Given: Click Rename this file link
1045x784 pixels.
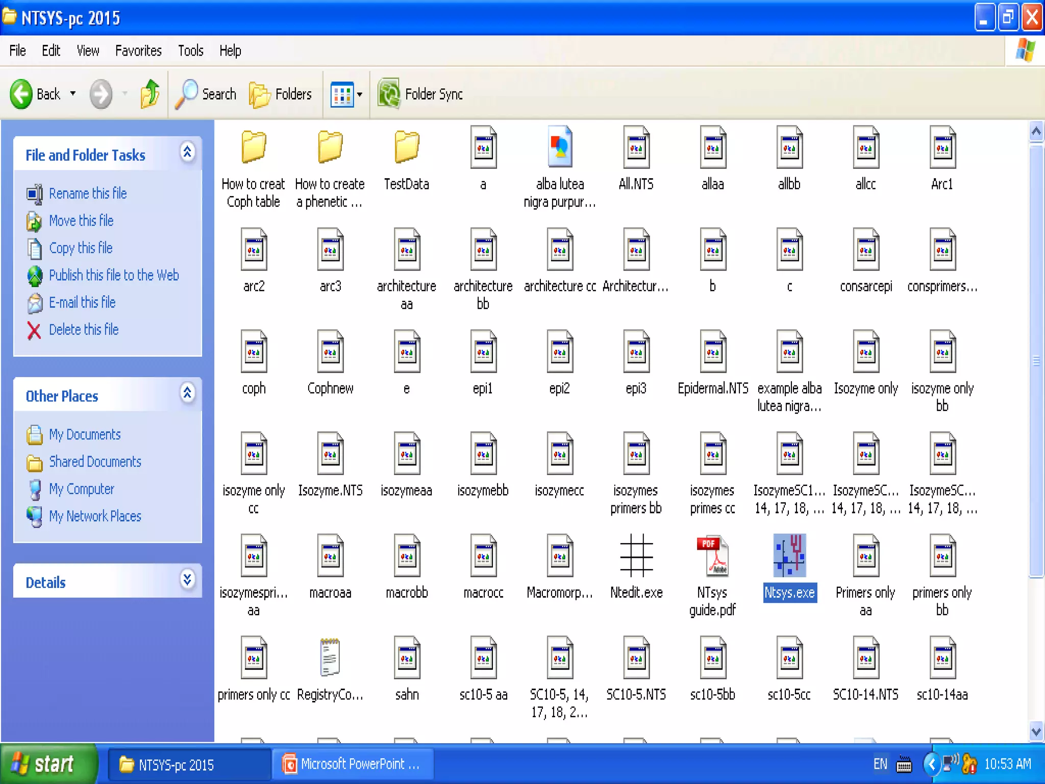Looking at the screenshot, I should point(88,193).
